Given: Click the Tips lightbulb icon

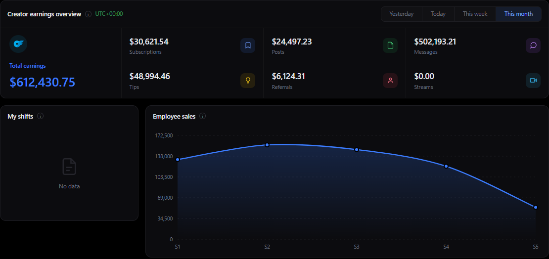Looking at the screenshot, I should (247, 81).
